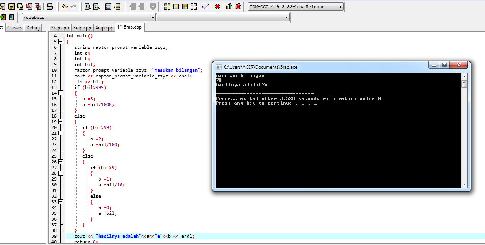
Task: Switch to the Debug panel tab
Action: point(33,27)
